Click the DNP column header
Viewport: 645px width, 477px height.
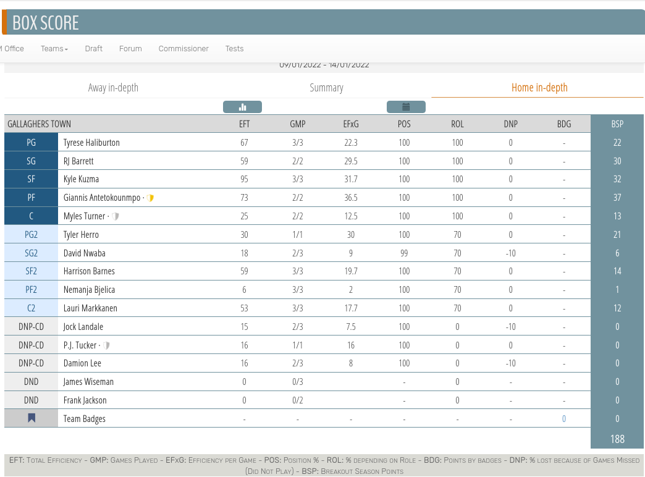coord(511,124)
